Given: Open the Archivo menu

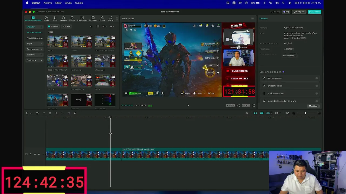Looking at the screenshot, I should (x=48, y=3).
